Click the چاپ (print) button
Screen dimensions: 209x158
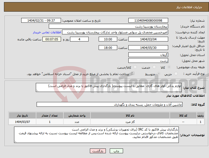[x=116, y=151]
